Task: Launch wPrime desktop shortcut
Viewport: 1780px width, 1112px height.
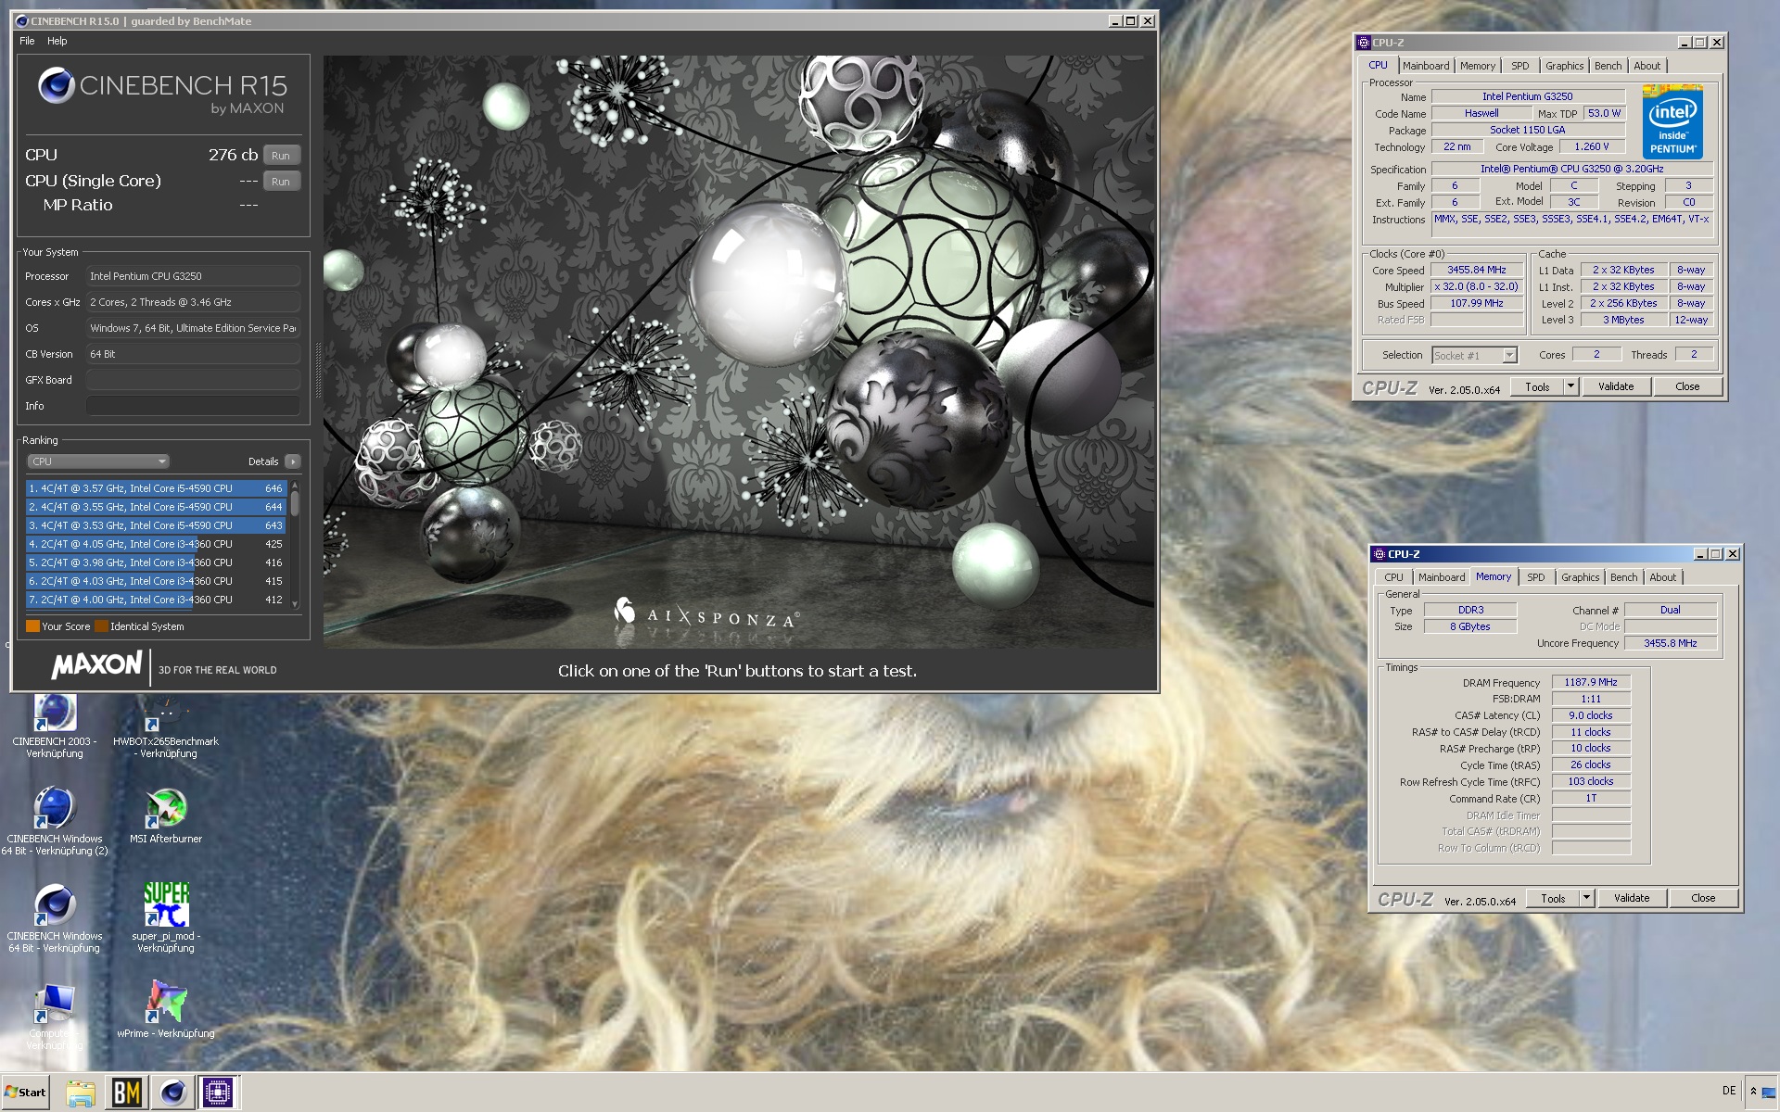Action: tap(166, 1010)
